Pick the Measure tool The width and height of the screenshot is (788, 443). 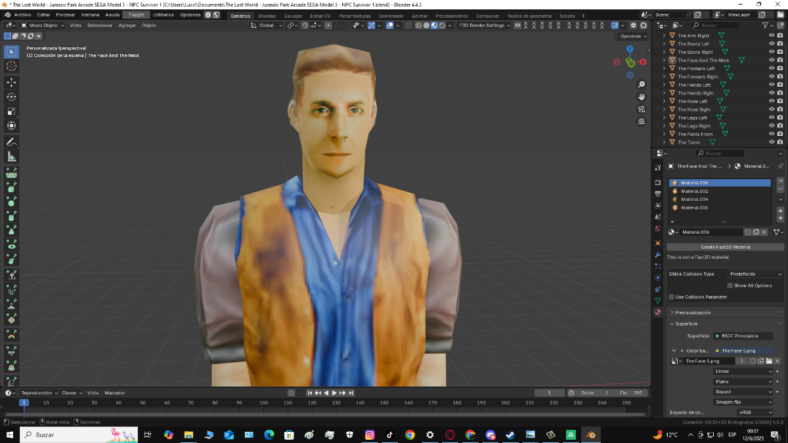(x=12, y=156)
